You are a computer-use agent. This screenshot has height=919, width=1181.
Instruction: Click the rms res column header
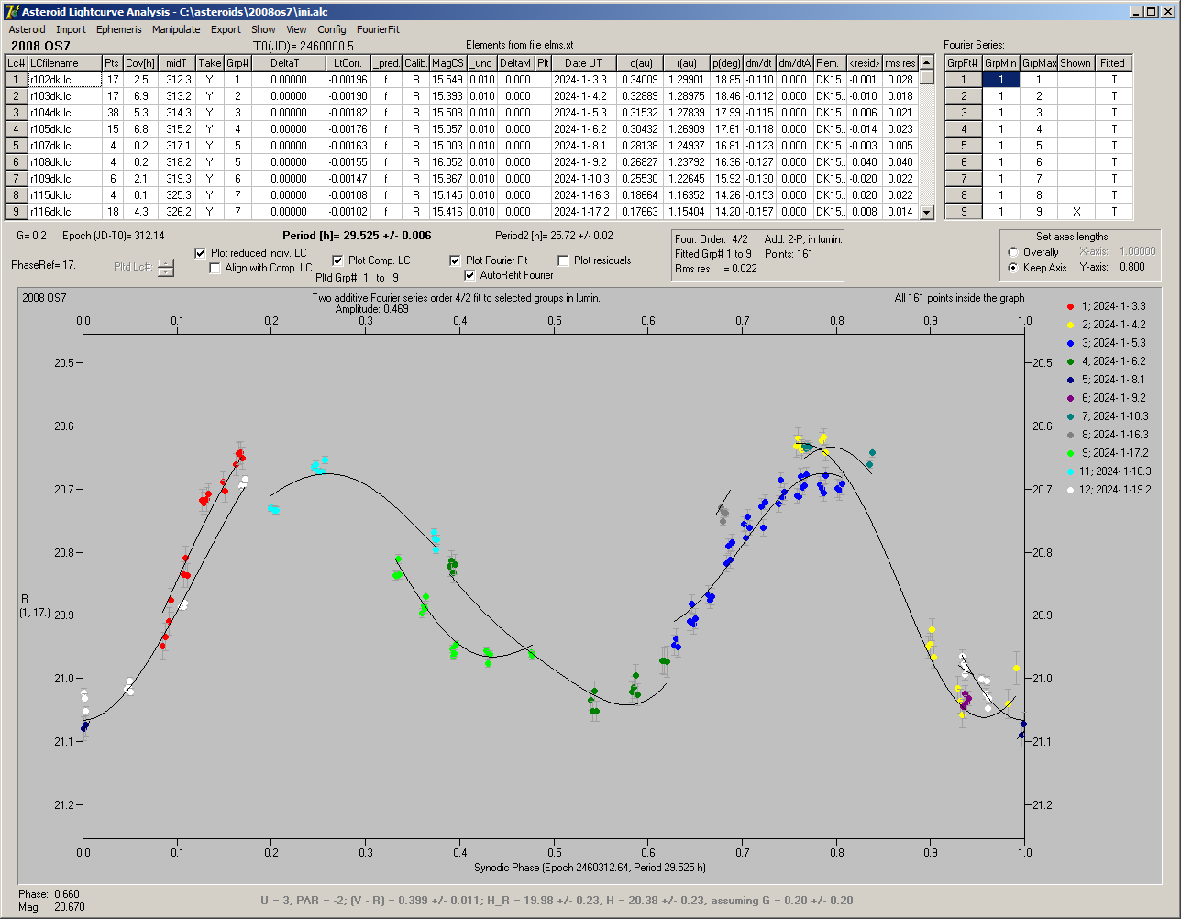[900, 63]
